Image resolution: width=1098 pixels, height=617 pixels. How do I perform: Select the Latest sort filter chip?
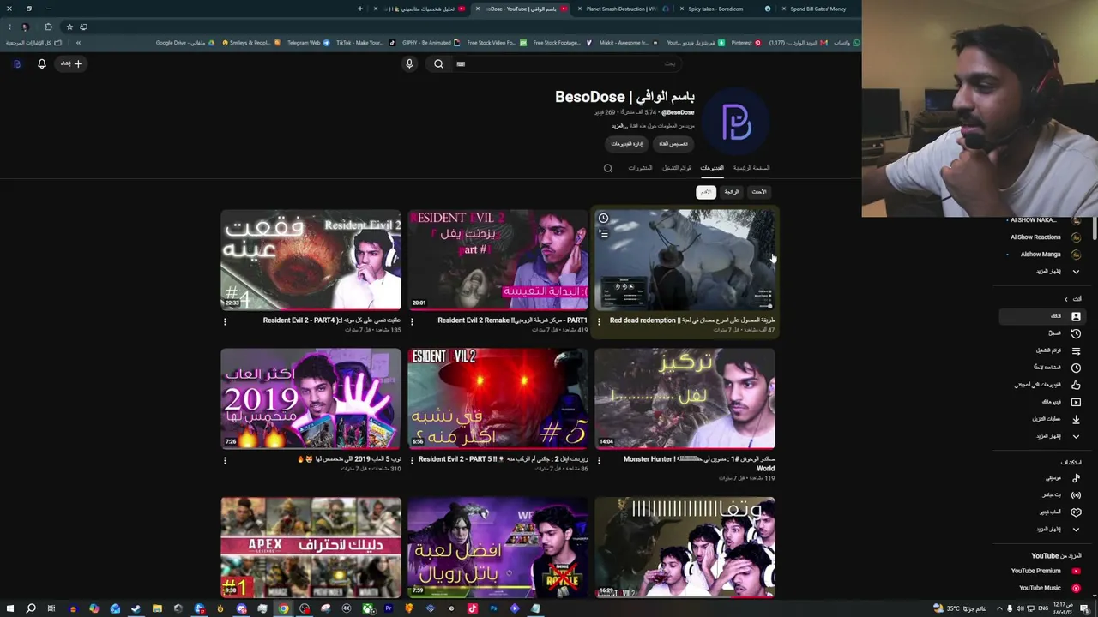[759, 192]
